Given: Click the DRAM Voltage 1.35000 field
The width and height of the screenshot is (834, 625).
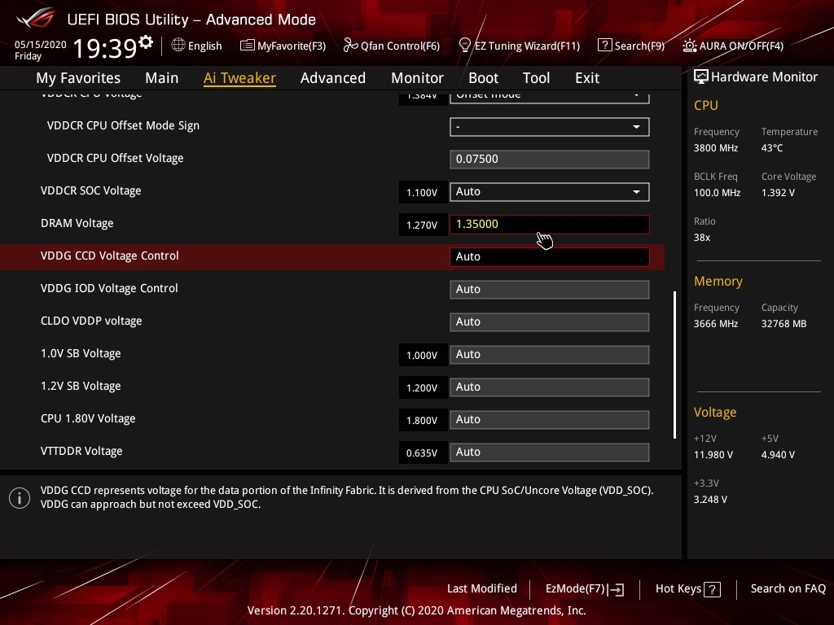Looking at the screenshot, I should click(x=550, y=225).
